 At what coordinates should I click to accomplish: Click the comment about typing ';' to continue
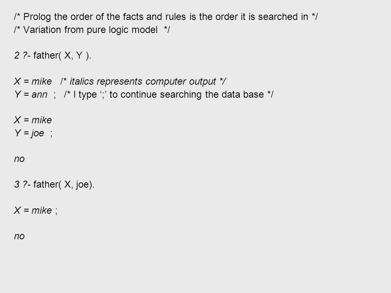click(x=169, y=94)
